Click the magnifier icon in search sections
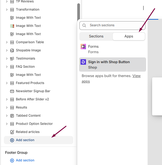This screenshot has height=165, width=162. [x=84, y=25]
